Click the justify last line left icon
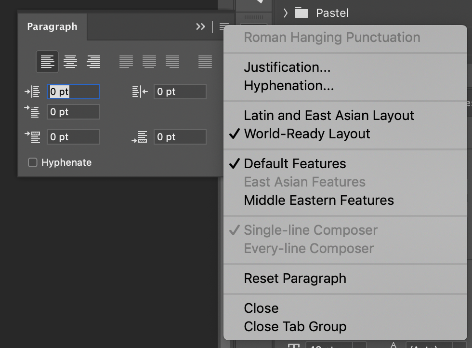Viewport: 472px width, 348px height. tap(126, 62)
